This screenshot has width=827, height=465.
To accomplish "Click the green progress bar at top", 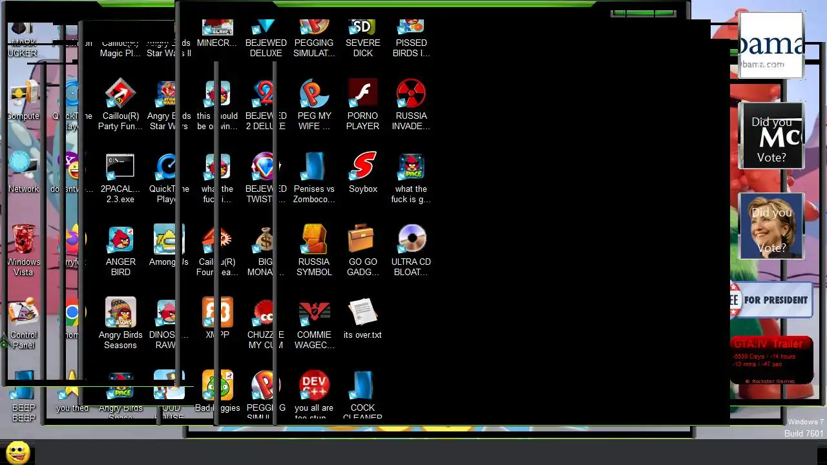I will click(644, 13).
